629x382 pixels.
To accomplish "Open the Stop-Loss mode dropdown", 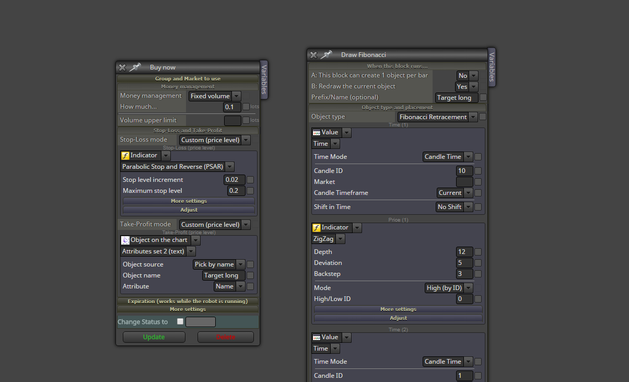I will [215, 140].
